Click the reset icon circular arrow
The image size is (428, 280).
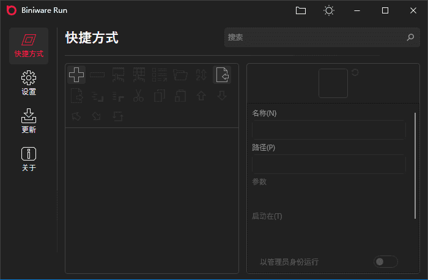pos(355,72)
